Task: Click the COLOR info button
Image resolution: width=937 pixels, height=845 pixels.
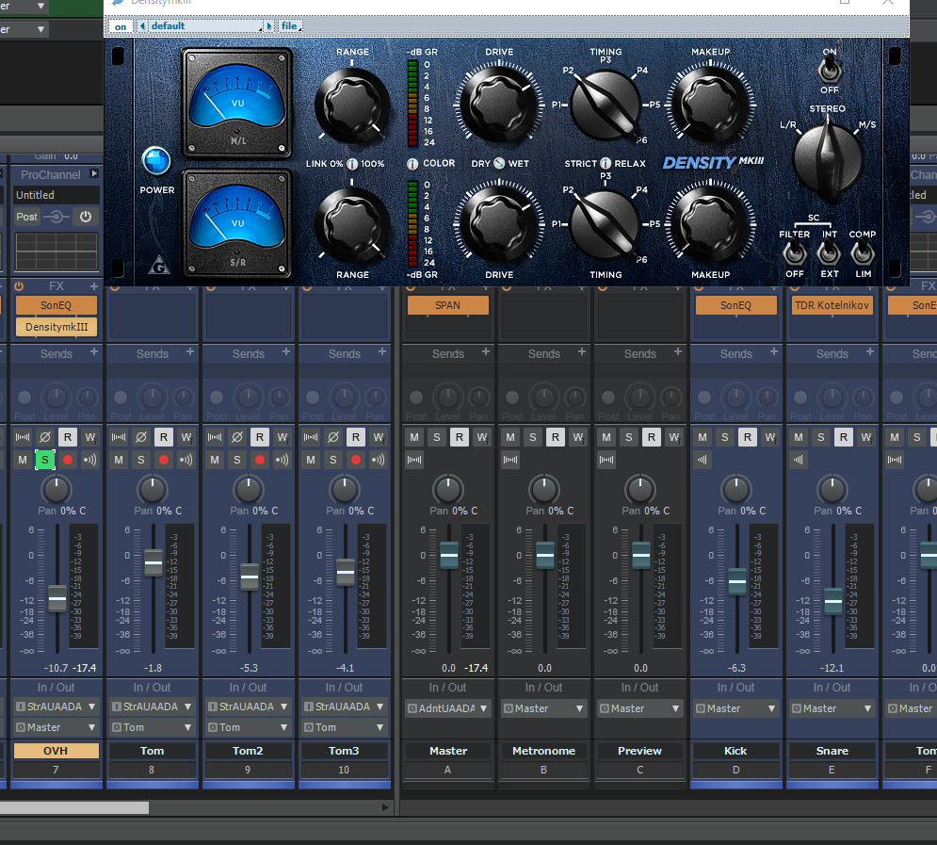Action: coord(412,164)
